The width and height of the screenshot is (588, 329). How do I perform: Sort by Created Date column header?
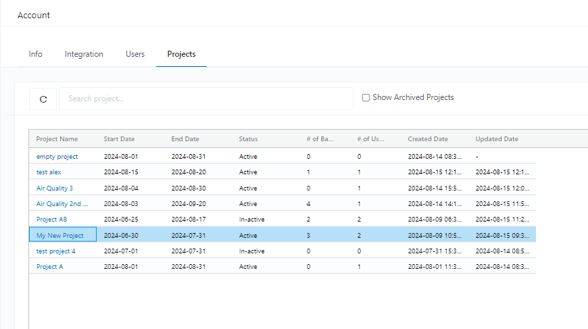click(428, 139)
